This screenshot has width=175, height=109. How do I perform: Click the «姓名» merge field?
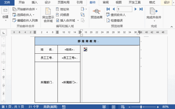coord(69,50)
